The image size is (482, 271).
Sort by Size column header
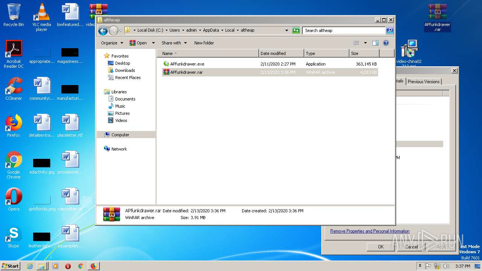(364, 53)
